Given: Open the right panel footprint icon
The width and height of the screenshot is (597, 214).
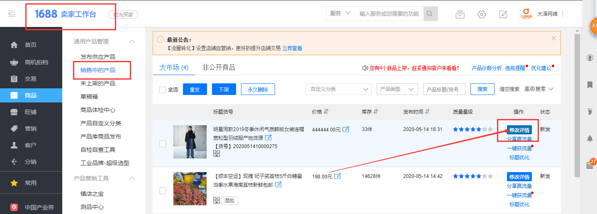Looking at the screenshot, I should pos(590,111).
